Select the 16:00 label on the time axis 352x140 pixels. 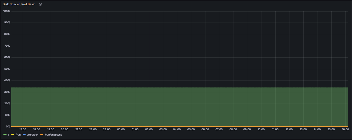pos(345,130)
